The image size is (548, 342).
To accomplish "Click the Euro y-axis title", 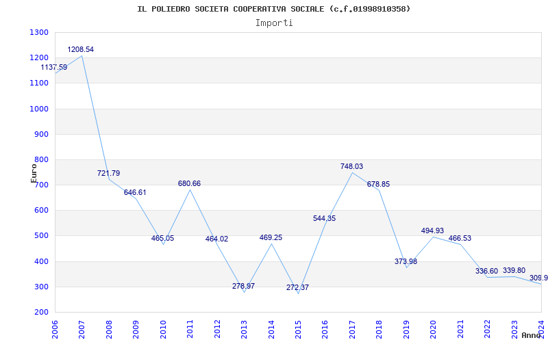I will (x=34, y=173).
